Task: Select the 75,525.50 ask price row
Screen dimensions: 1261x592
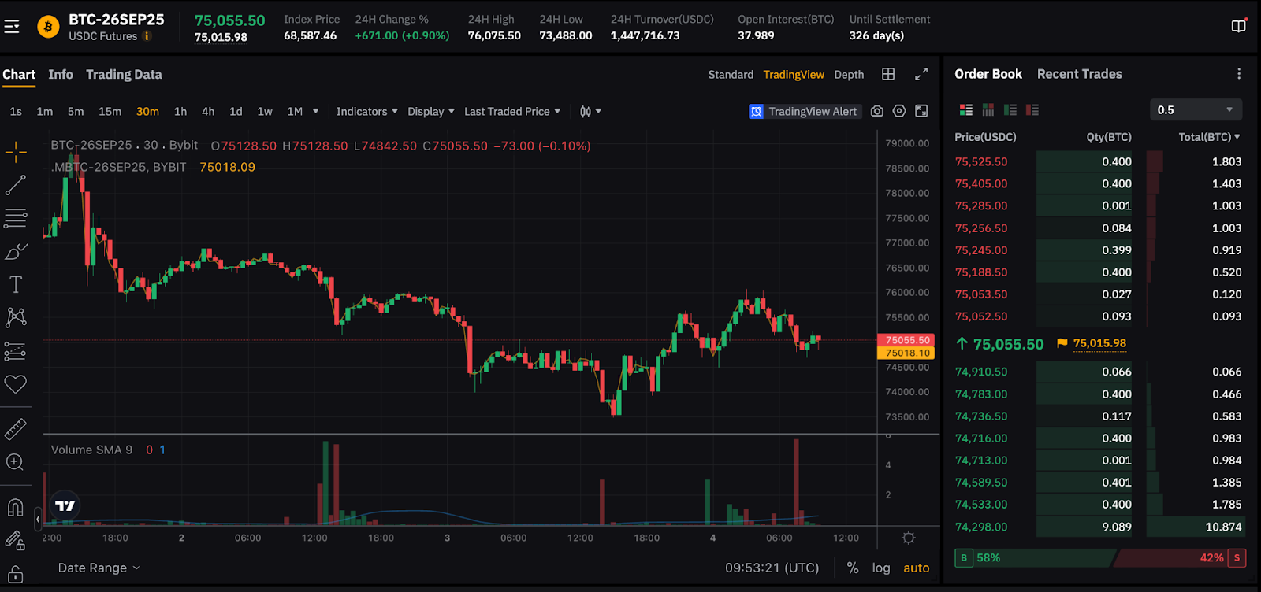Action: tap(1098, 161)
